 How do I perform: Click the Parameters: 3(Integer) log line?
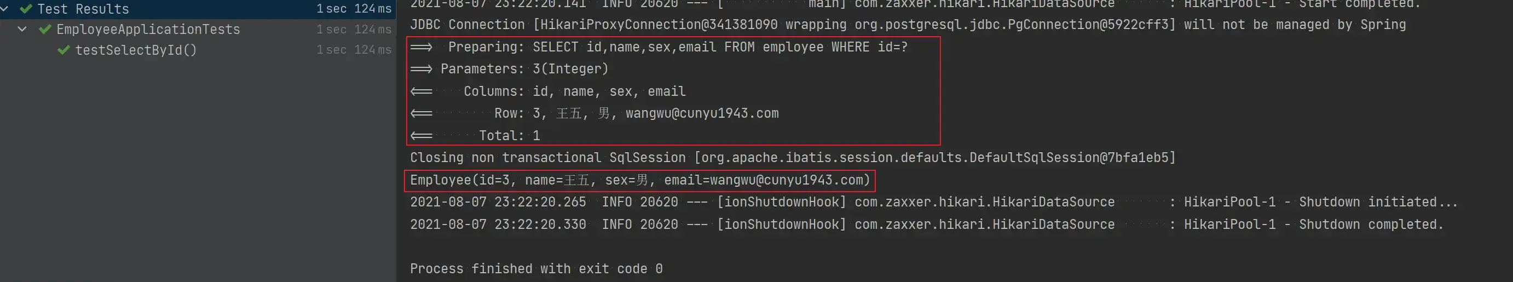click(509, 70)
